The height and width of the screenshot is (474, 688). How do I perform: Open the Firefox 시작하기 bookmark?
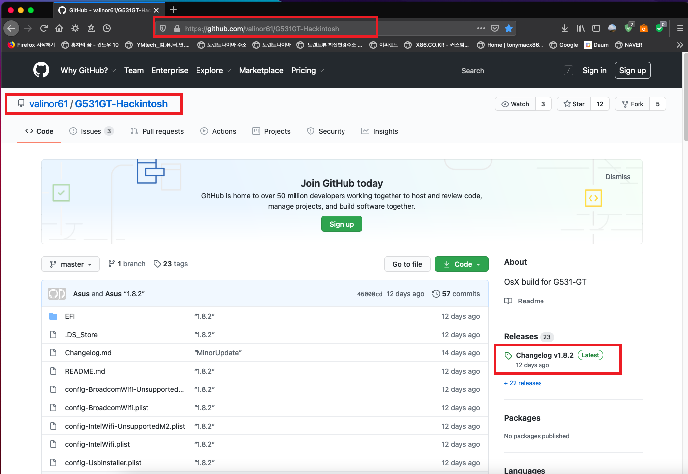point(32,45)
